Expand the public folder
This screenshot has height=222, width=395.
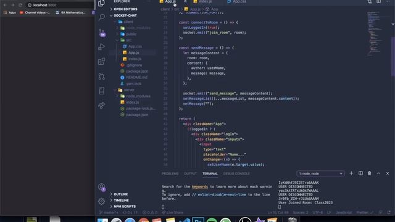coord(131,34)
